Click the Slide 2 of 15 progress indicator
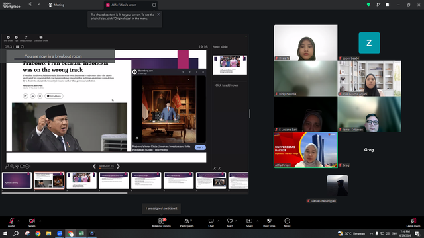The height and width of the screenshot is (238, 424). pos(106,166)
